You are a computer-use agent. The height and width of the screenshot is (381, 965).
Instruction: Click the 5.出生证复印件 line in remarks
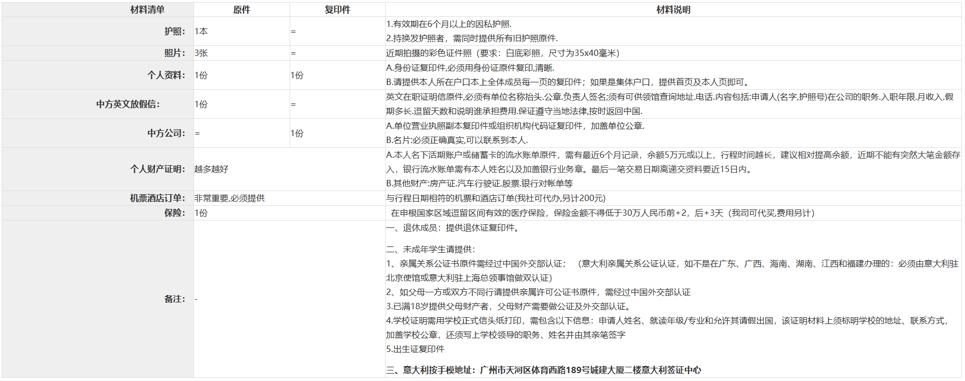415,349
